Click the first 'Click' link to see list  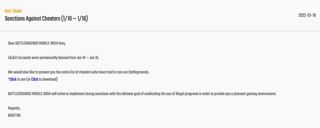(13, 79)
